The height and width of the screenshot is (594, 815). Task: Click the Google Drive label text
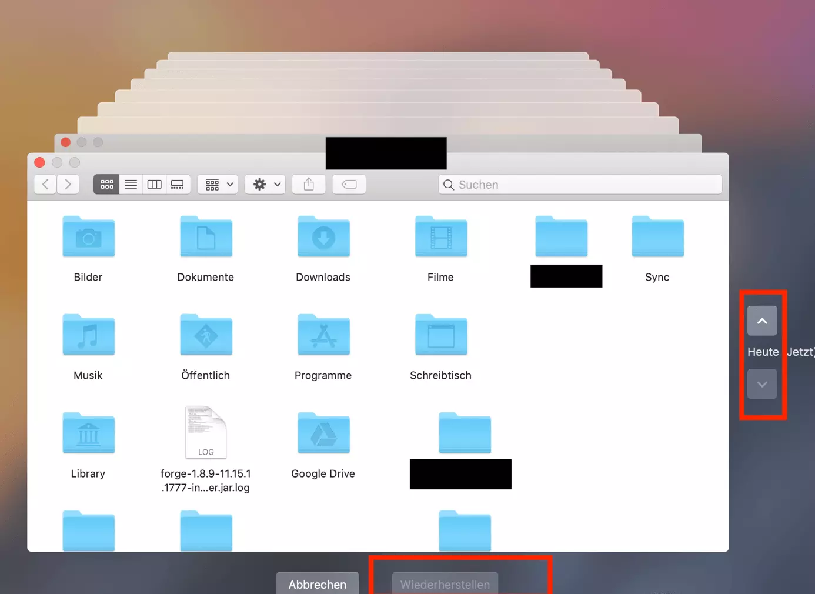point(323,473)
